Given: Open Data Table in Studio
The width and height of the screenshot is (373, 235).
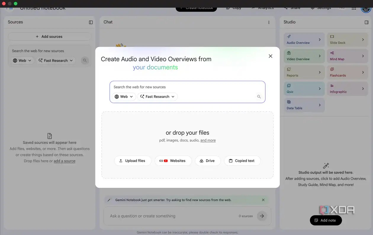Looking at the screenshot, I should click(x=304, y=105).
